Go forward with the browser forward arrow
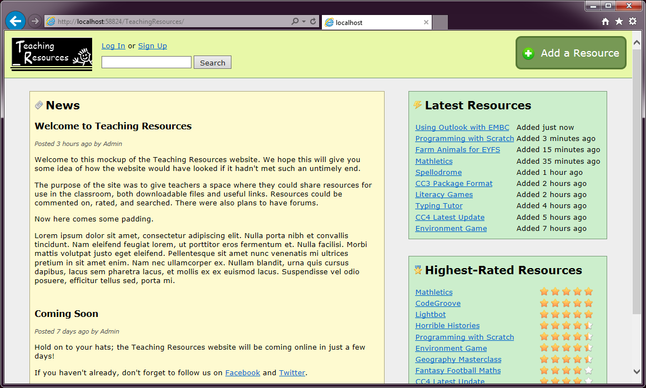The width and height of the screenshot is (646, 388). coord(35,21)
